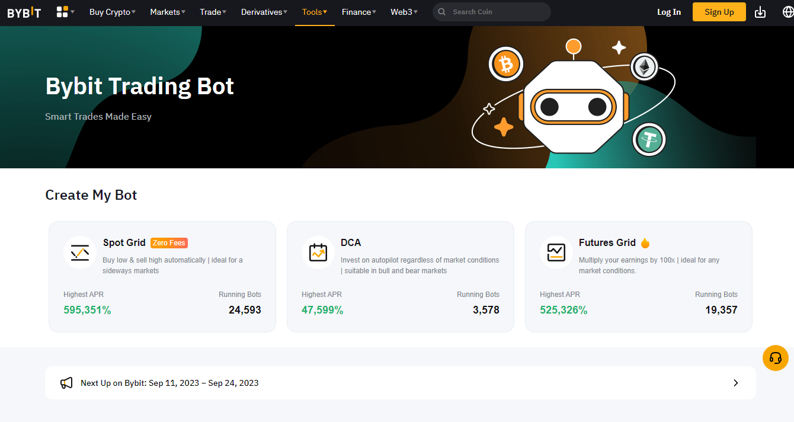The height and width of the screenshot is (422, 794).
Task: Expand the Derivatives dropdown menu
Action: click(x=264, y=12)
